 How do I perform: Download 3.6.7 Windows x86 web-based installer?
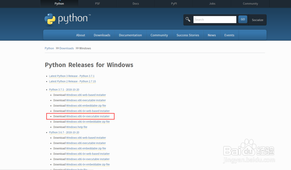pos(86,138)
